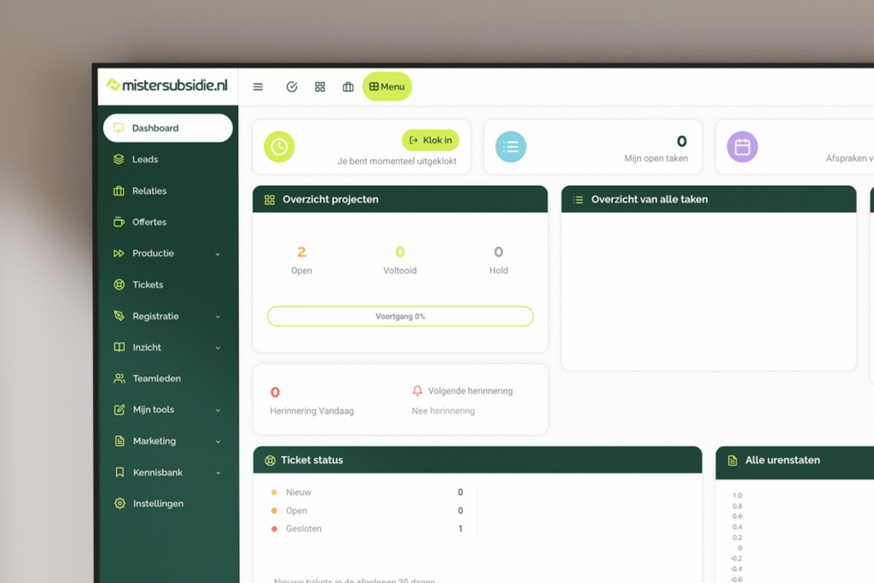
Task: Click the checkmark circle icon in top bar
Action: pyautogui.click(x=291, y=87)
